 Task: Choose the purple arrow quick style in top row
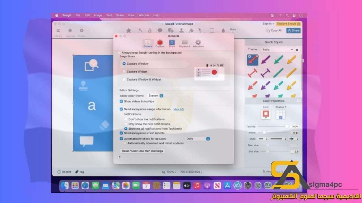tap(266, 60)
